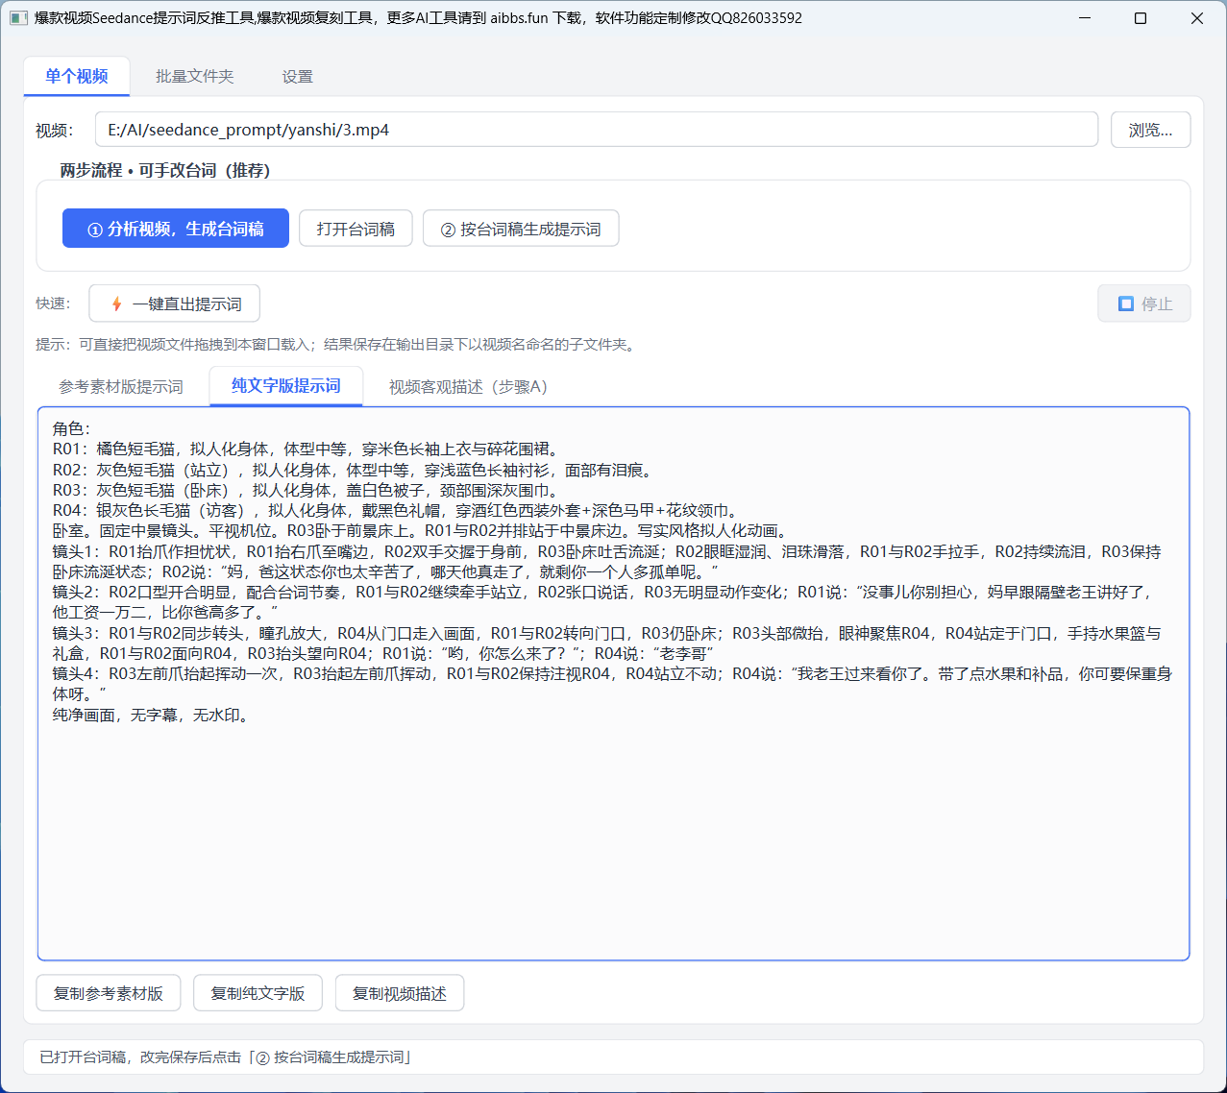Viewport: 1227px width, 1093px height.
Task: Click the line starting with R02：灰色短毛猫（站立）
Action: coord(354,470)
